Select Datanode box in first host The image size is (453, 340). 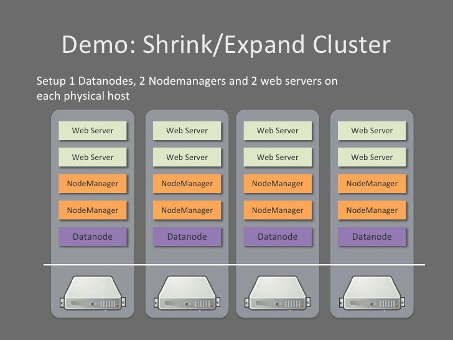click(x=93, y=237)
